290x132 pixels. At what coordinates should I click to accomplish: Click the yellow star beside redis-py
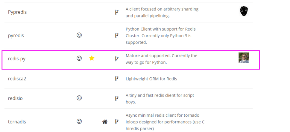click(x=92, y=58)
